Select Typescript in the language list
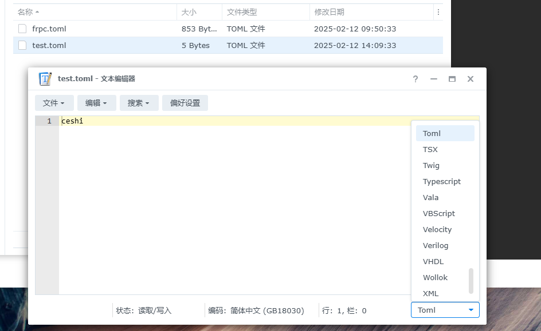Viewport: 541px width, 331px height. pyautogui.click(x=441, y=181)
